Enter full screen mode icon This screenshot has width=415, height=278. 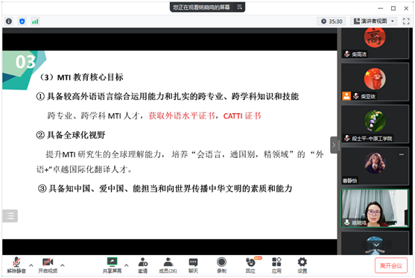[x=406, y=21]
